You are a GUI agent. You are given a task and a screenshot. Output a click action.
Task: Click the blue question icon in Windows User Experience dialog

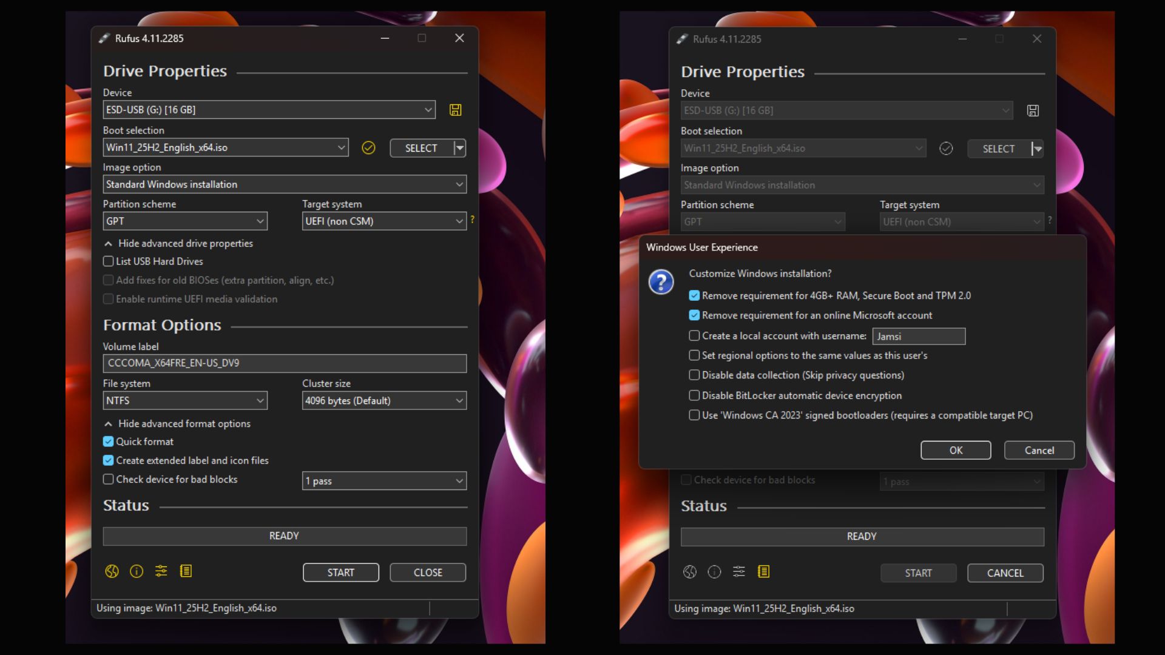pyautogui.click(x=661, y=282)
